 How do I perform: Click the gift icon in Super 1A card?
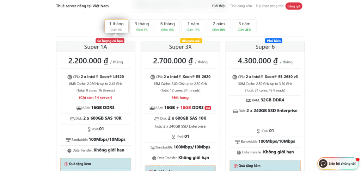pos(66,164)
